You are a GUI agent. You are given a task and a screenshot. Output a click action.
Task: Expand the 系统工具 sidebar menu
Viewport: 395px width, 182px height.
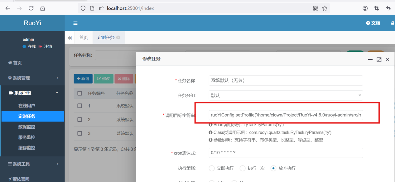click(32, 164)
